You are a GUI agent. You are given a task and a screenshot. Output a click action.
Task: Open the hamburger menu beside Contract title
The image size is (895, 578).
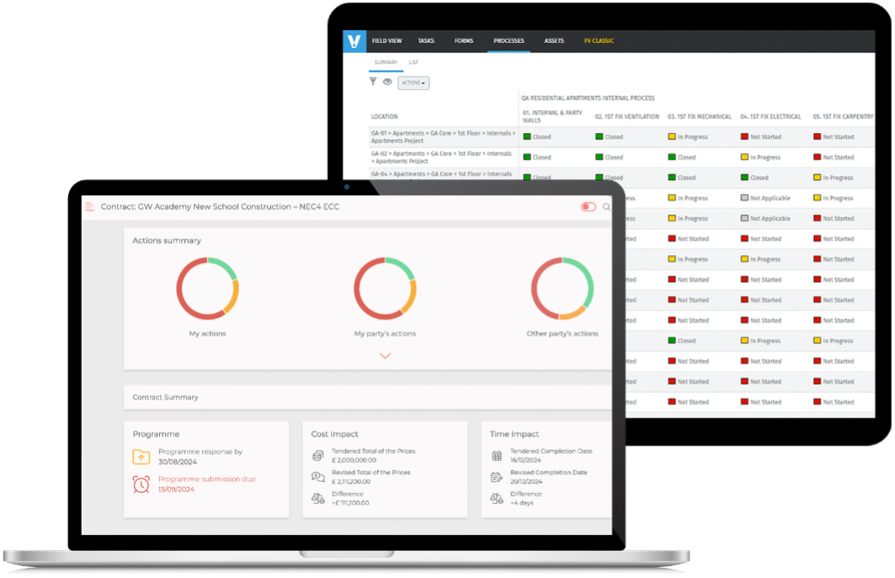(x=89, y=206)
